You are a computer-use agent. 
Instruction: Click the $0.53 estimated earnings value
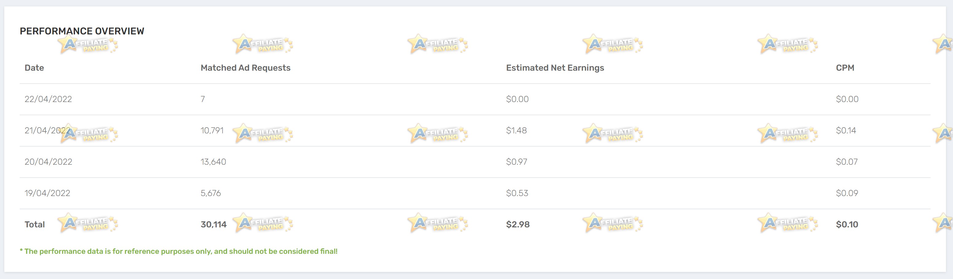point(517,193)
